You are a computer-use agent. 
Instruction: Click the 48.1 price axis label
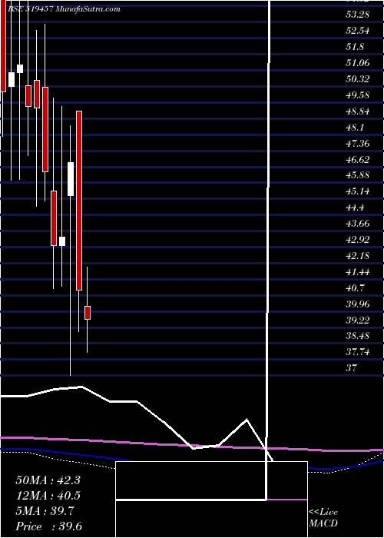355,128
